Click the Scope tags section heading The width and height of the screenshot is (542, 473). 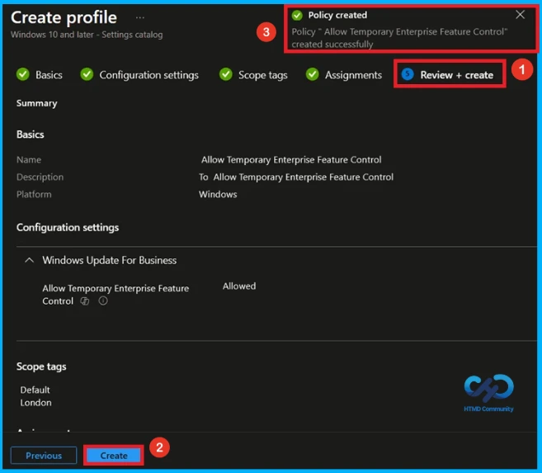(41, 367)
